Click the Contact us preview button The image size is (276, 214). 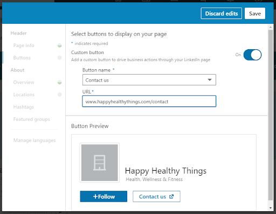coord(156,197)
